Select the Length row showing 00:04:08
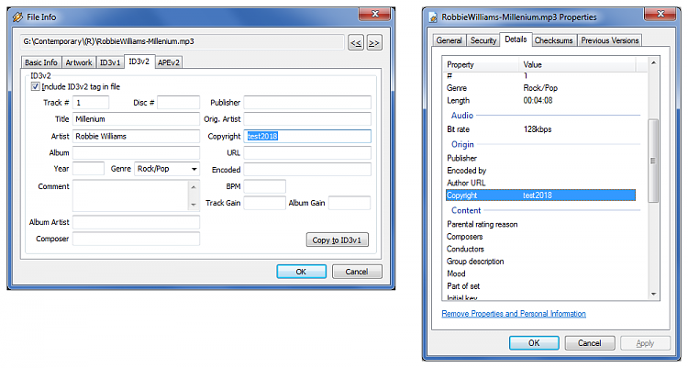The image size is (688, 368). [x=540, y=100]
